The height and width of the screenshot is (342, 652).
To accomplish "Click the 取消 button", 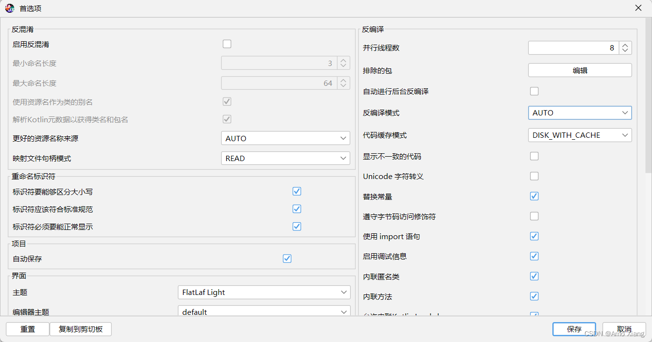I will coord(624,329).
